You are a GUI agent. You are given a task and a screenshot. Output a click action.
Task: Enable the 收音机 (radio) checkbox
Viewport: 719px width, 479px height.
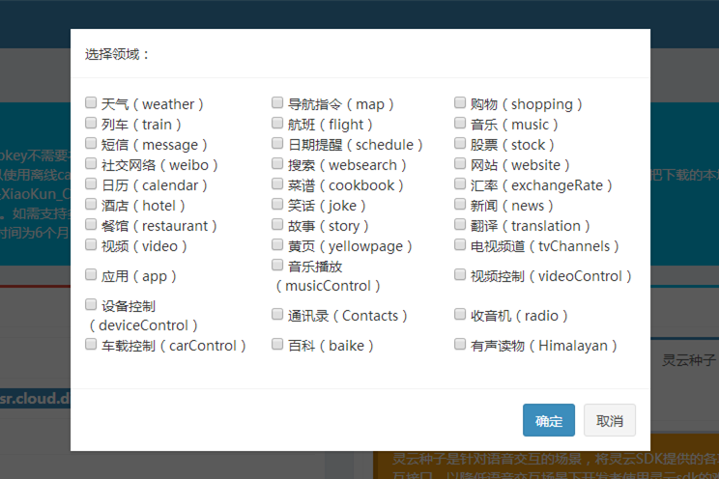coord(461,314)
